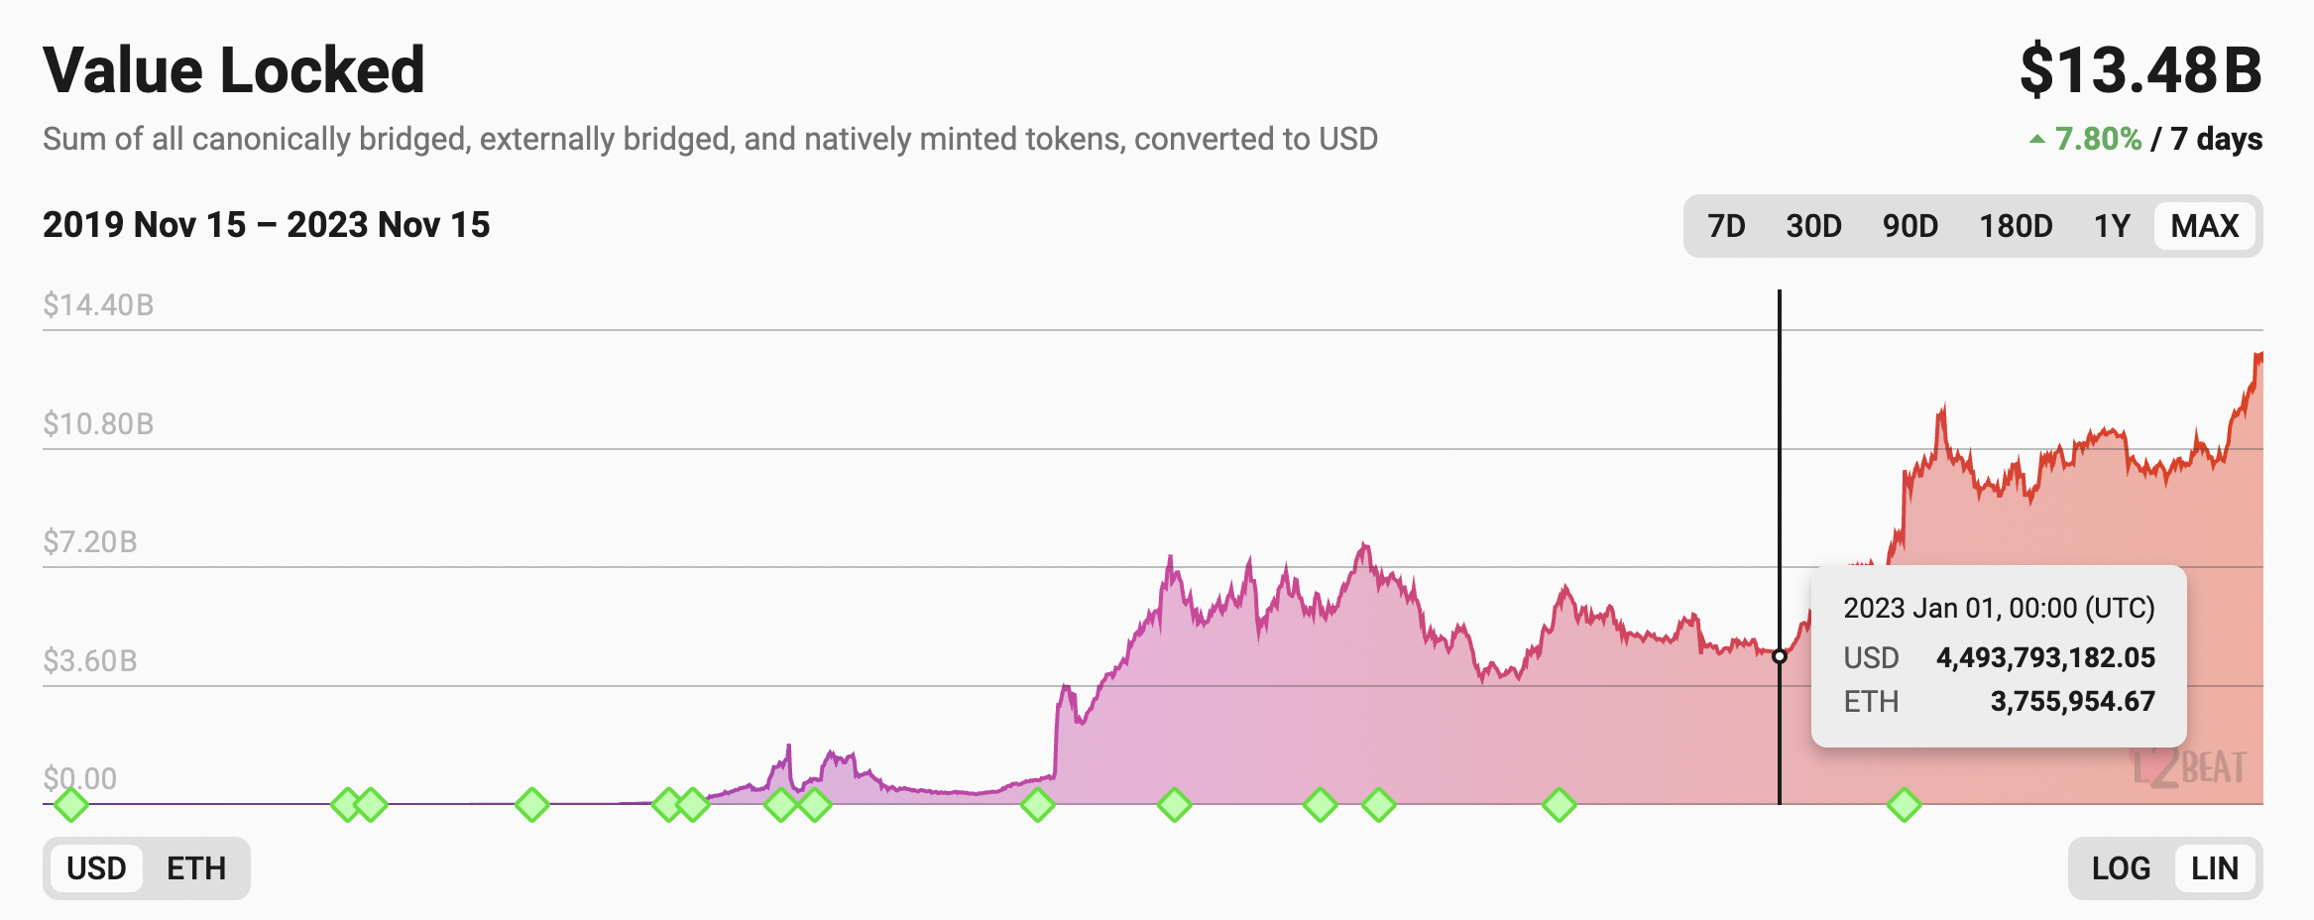
Task: Click the single diamond marker between the two early pairs
Action: tap(532, 804)
